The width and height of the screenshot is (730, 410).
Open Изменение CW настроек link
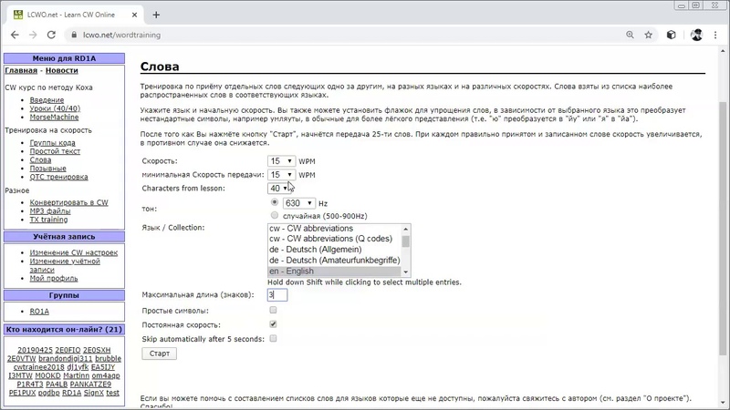pos(74,252)
